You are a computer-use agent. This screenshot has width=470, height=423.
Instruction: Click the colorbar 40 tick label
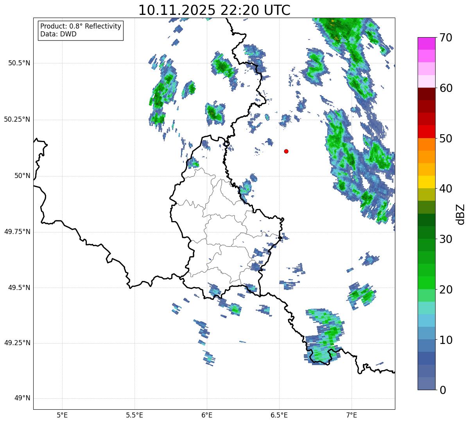pos(446,189)
